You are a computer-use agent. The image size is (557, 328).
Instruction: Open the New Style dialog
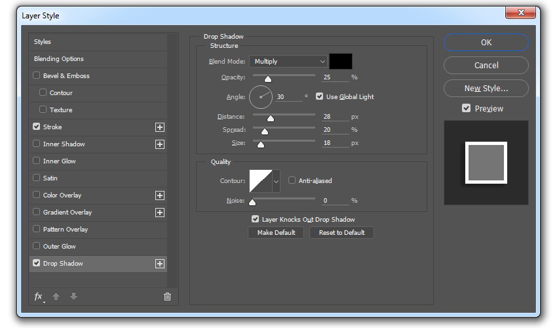click(486, 88)
